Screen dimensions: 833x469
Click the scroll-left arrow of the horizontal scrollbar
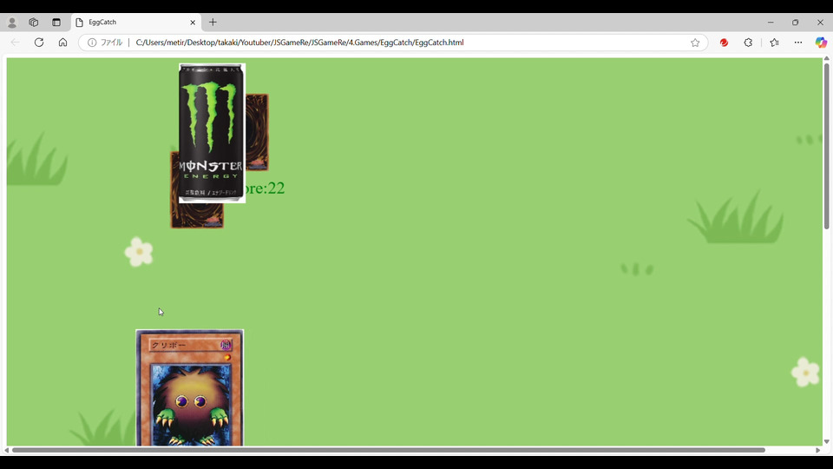tap(6, 450)
